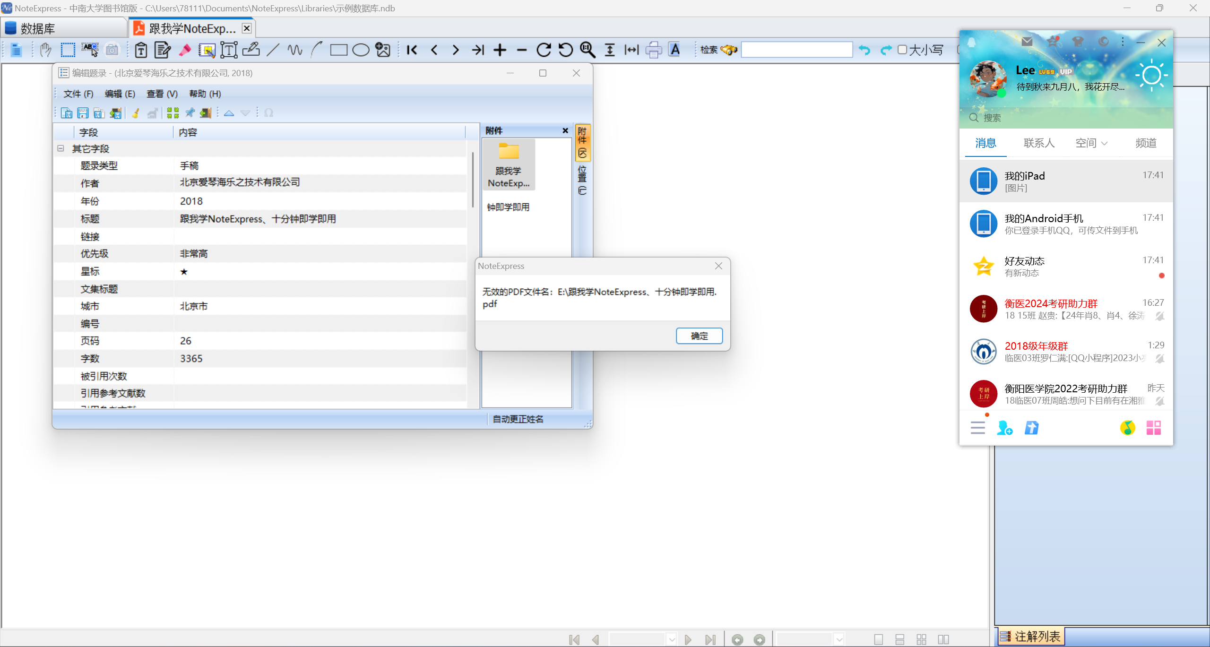Select the hand pan tool
Viewport: 1210px width, 647px height.
click(x=45, y=50)
